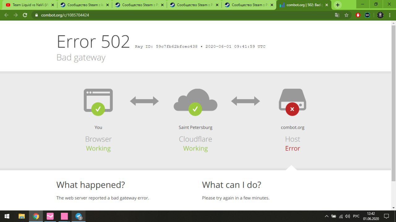The height and width of the screenshot is (222, 396).
Task: Click the Error 502 heading
Action: click(x=93, y=42)
